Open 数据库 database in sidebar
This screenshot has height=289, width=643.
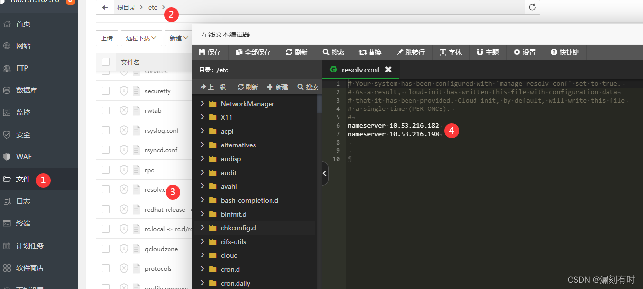click(x=27, y=90)
